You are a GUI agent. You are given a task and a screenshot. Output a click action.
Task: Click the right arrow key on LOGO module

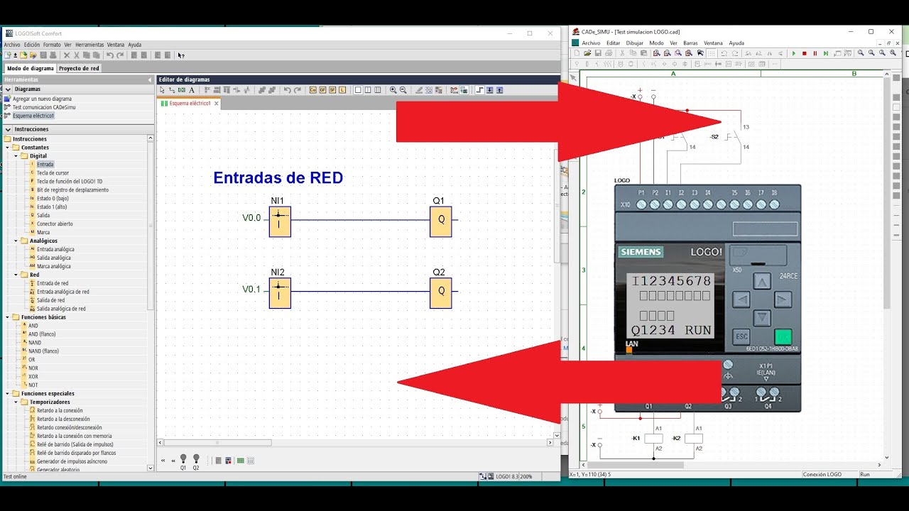[783, 300]
